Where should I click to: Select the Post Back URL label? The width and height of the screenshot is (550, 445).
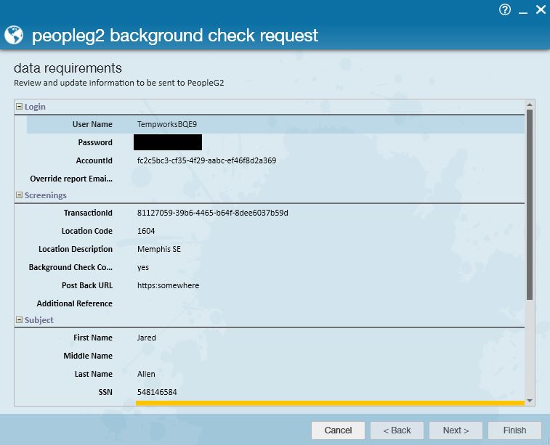coord(87,285)
